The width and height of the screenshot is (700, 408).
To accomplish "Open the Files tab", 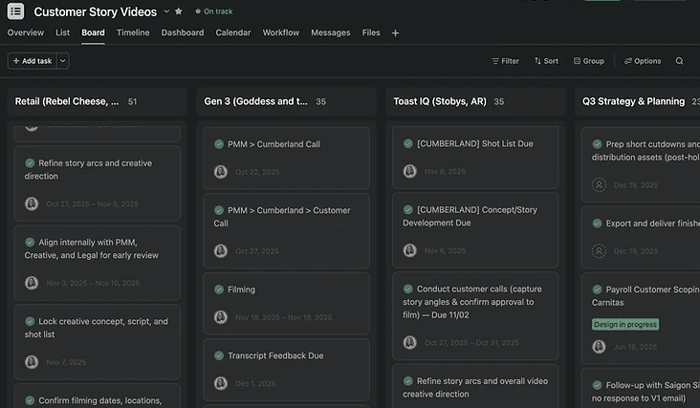I will [371, 32].
